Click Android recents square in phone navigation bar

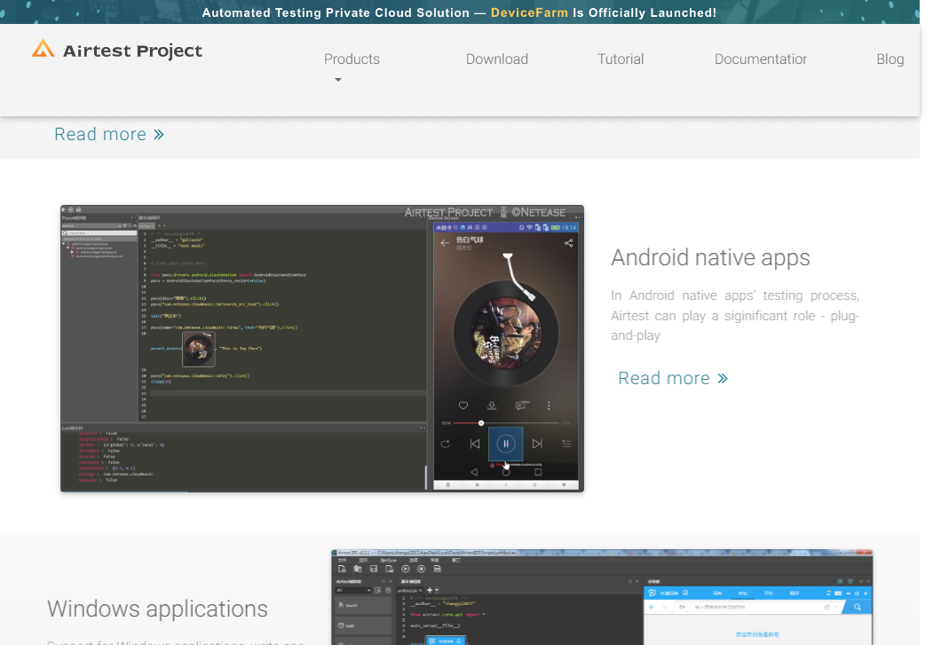pyautogui.click(x=538, y=472)
